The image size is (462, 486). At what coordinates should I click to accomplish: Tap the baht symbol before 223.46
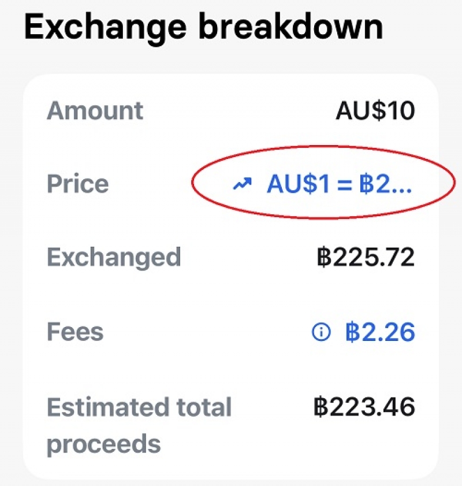click(x=321, y=407)
